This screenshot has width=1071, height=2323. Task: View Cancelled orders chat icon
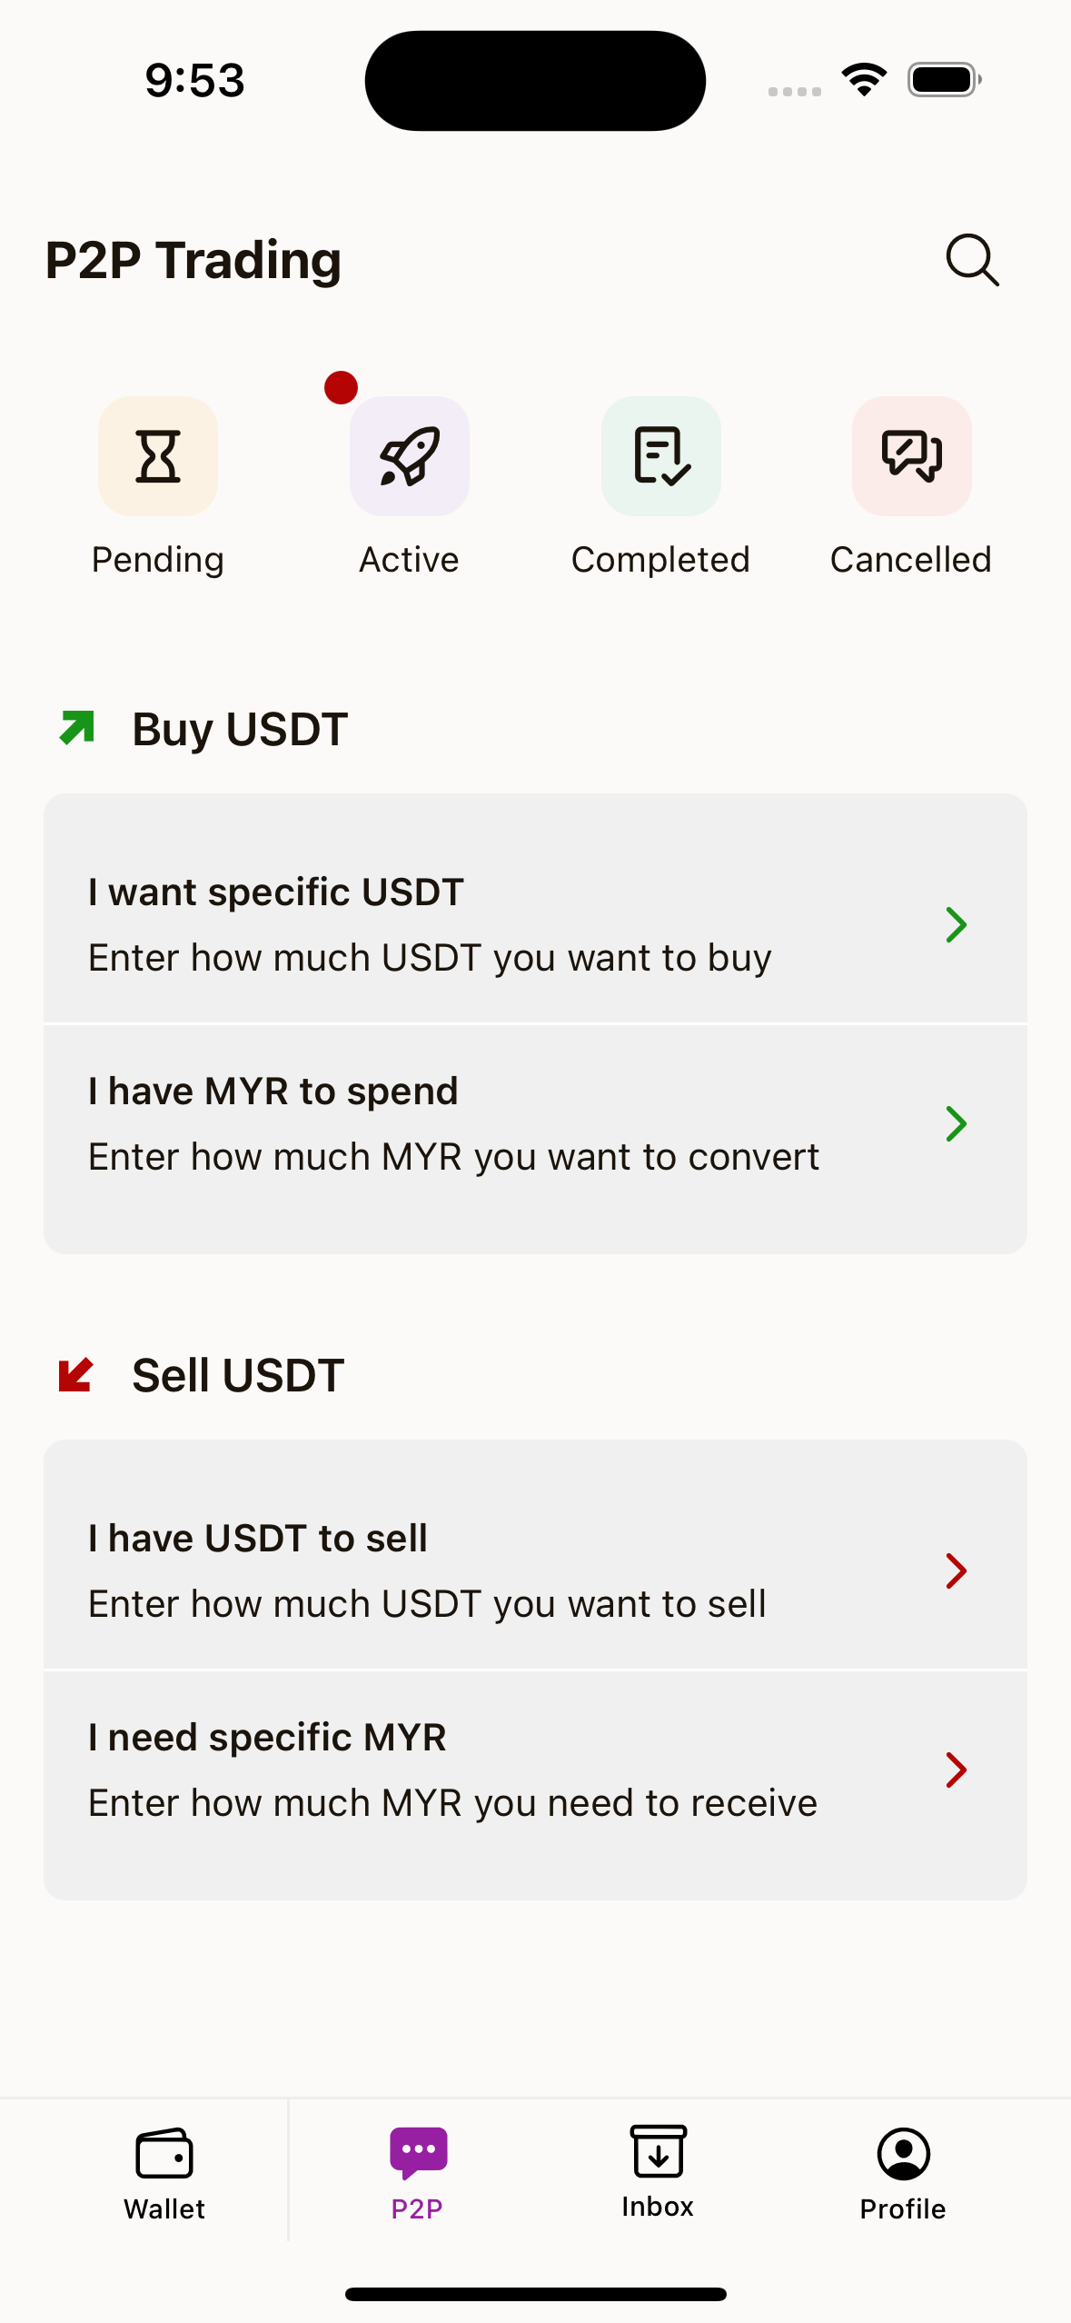coord(912,456)
